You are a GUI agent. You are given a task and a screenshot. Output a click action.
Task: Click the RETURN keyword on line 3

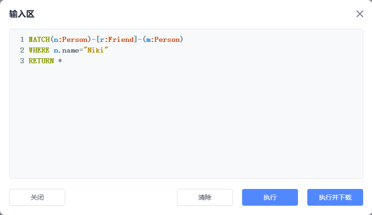click(41, 61)
